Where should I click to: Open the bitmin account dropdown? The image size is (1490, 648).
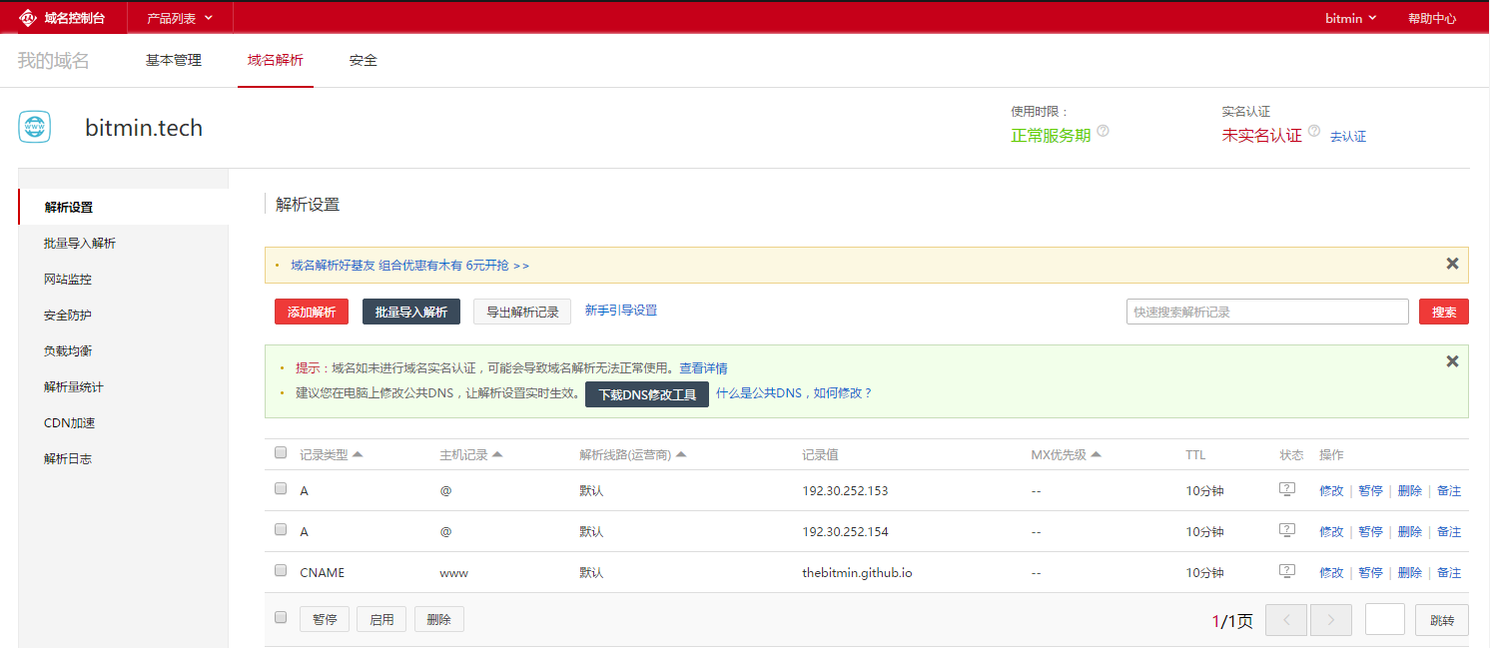(x=1351, y=18)
